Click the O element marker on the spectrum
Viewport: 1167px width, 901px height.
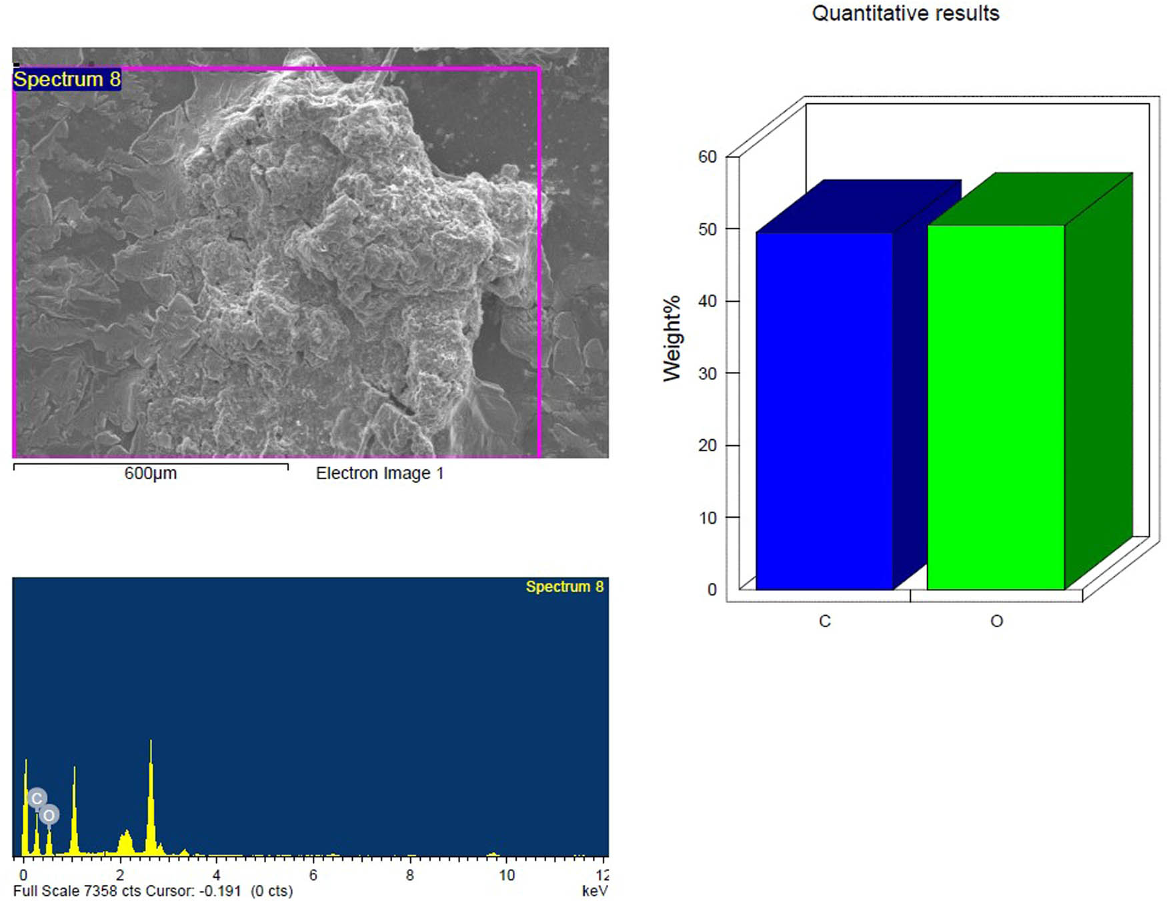click(x=49, y=814)
